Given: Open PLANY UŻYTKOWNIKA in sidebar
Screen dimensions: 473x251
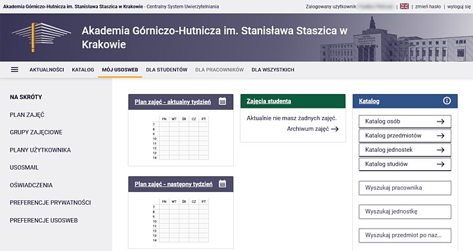Looking at the screenshot, I should 41,150.
